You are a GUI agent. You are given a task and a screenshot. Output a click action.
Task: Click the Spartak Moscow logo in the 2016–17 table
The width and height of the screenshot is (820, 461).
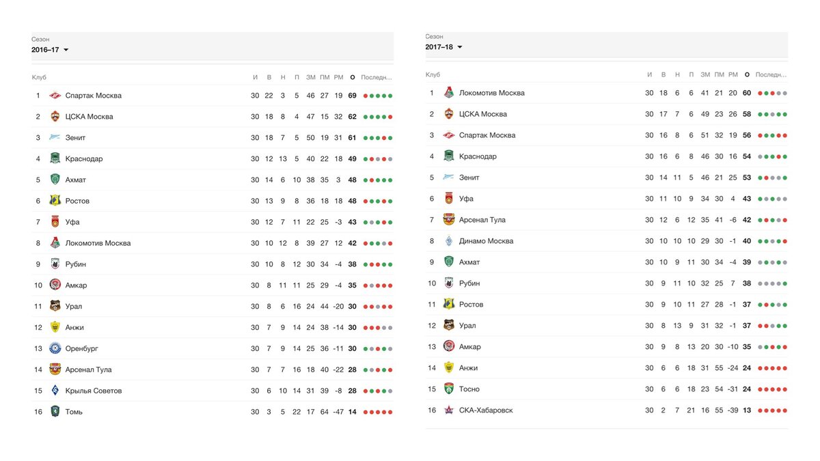[55, 96]
